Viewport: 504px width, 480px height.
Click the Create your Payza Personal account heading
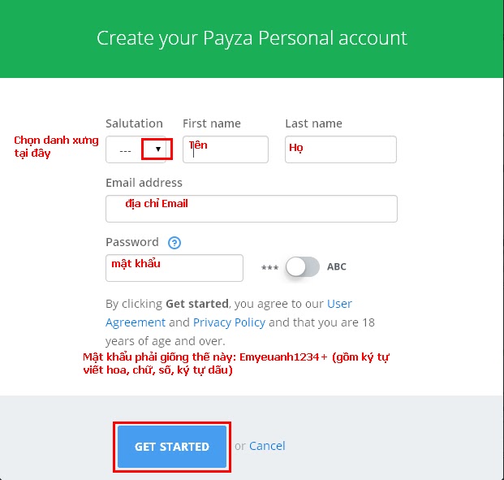tap(252, 38)
